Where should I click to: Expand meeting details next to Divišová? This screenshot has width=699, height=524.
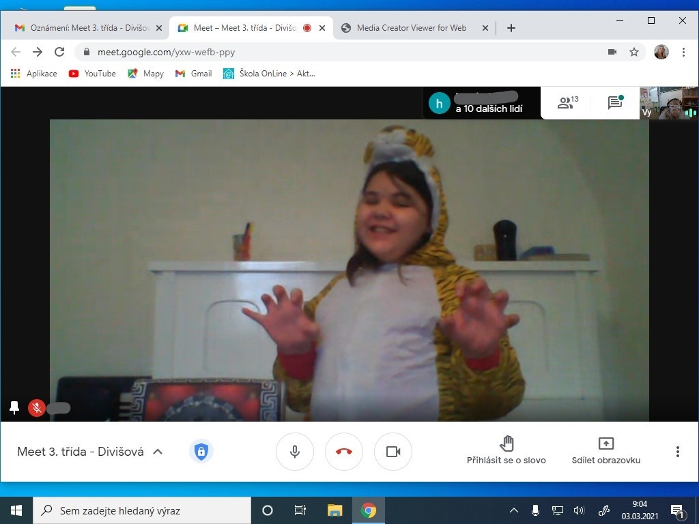pos(158,452)
